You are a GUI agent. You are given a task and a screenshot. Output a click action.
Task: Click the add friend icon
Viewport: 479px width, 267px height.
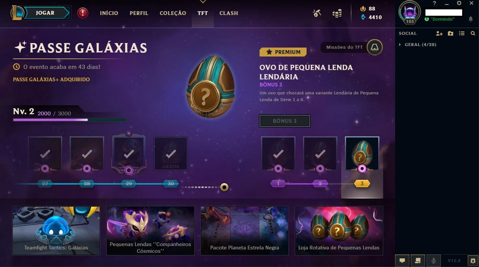click(x=439, y=33)
